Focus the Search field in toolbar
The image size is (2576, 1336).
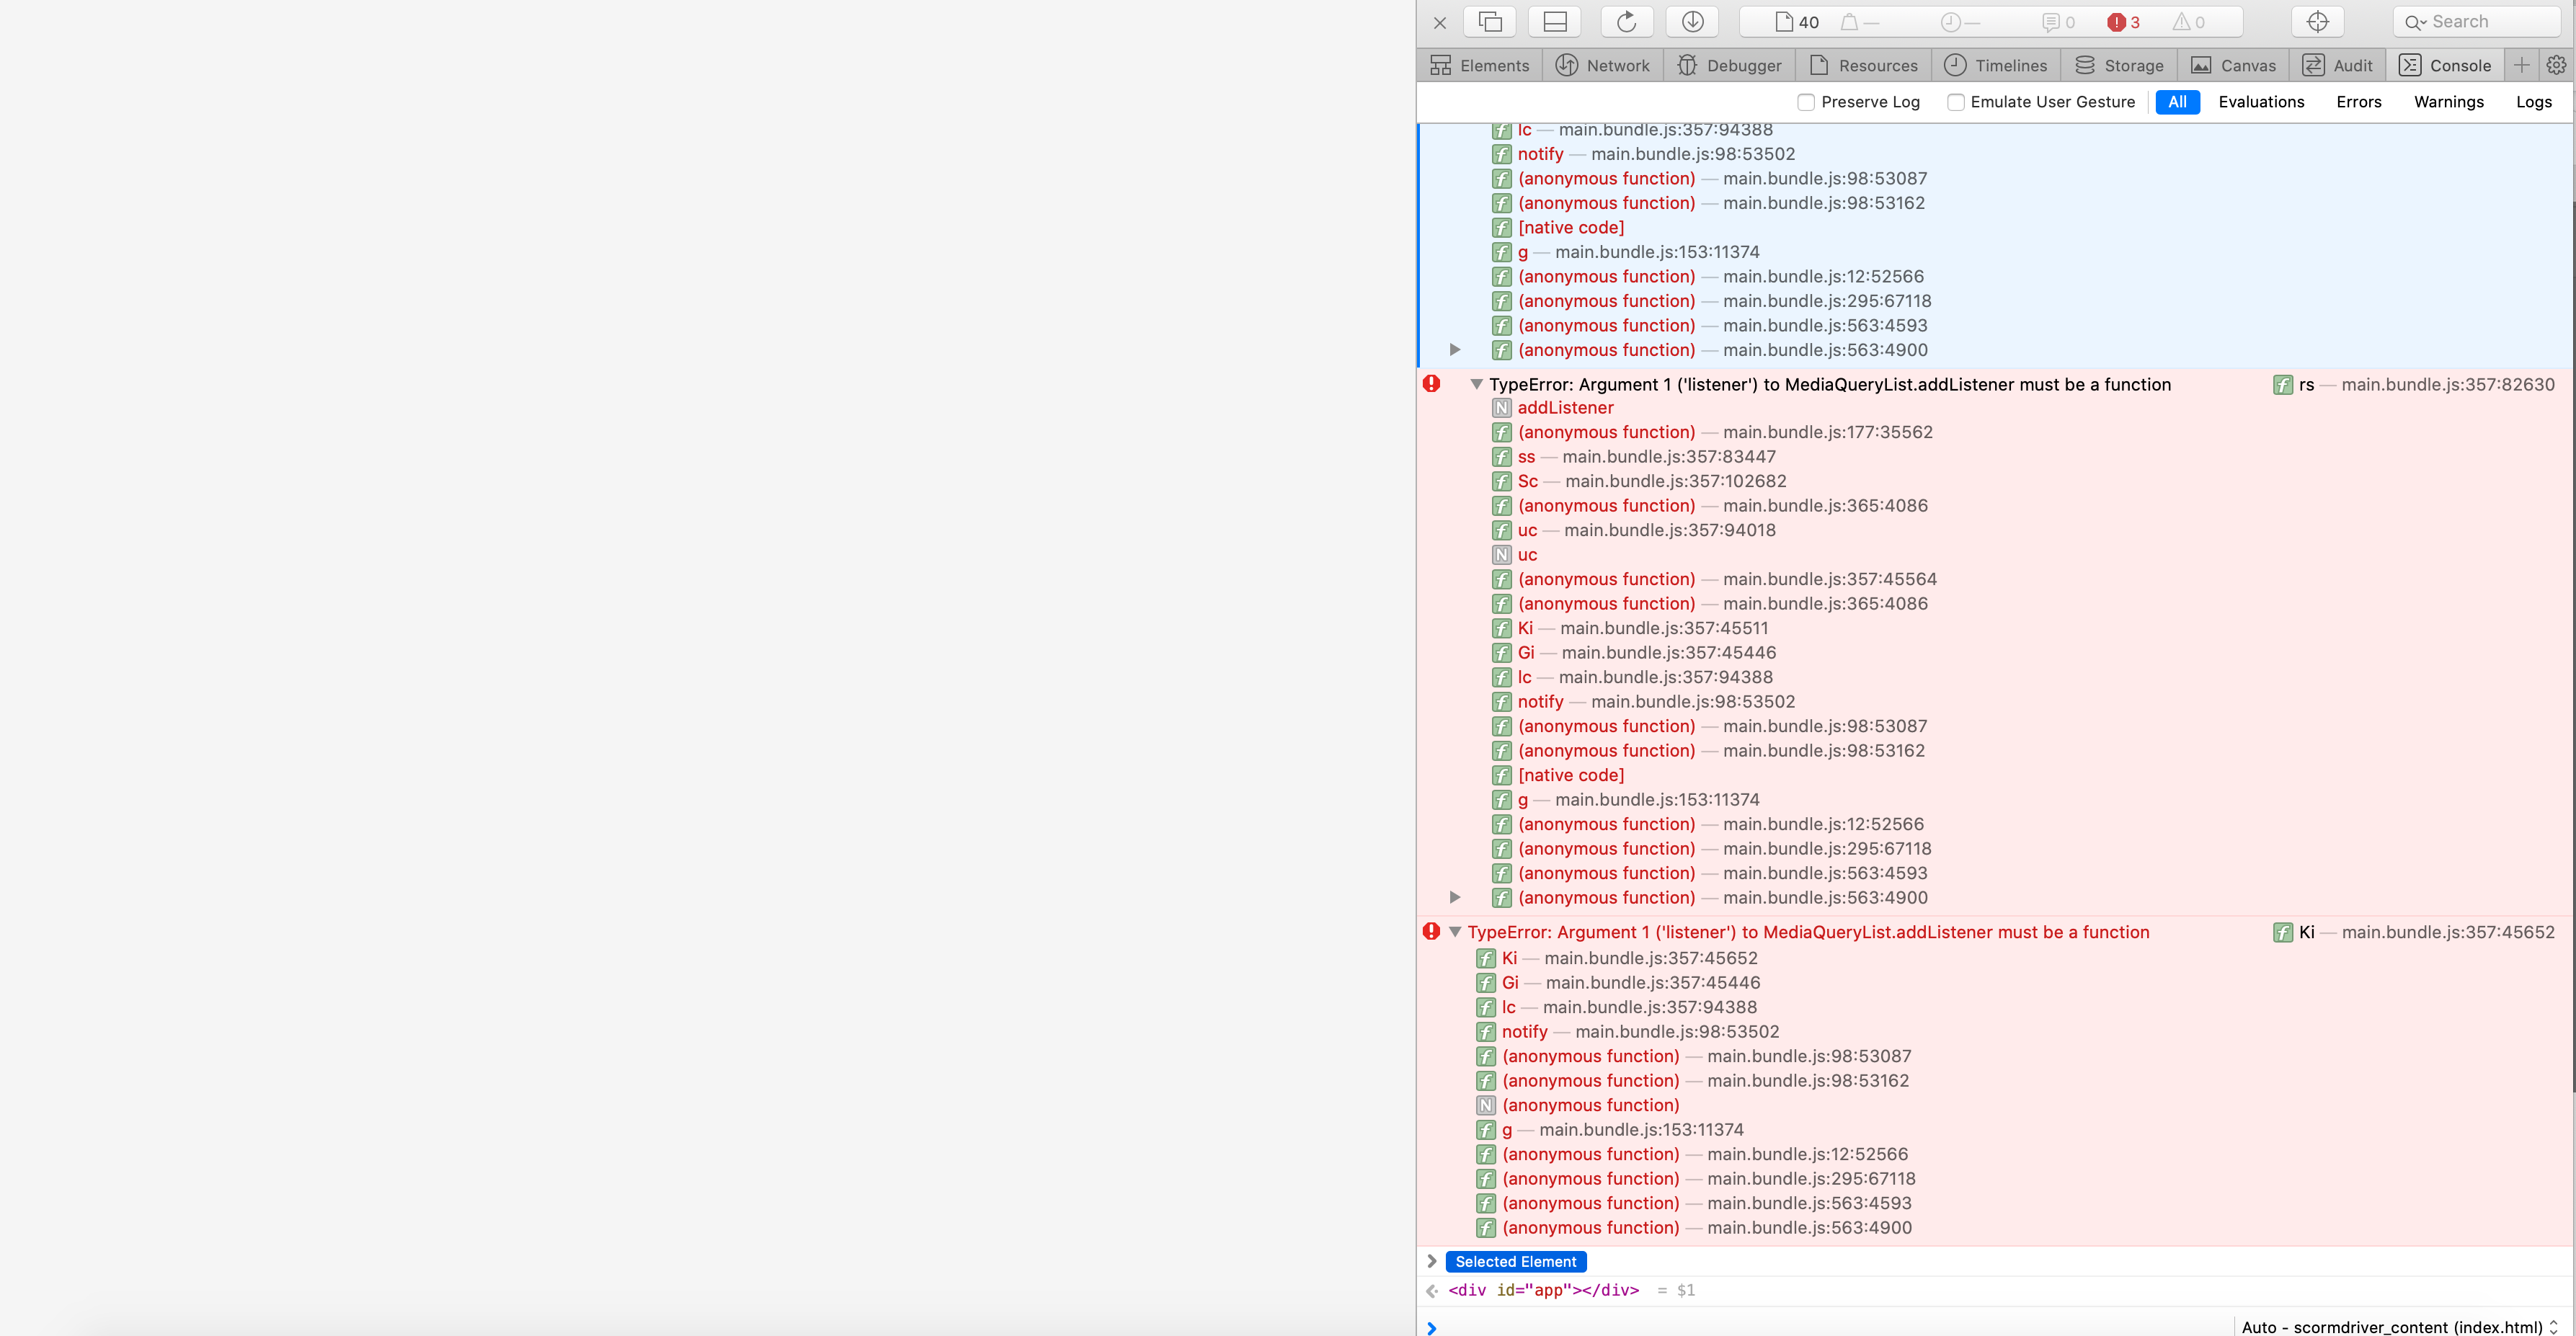(x=2477, y=22)
